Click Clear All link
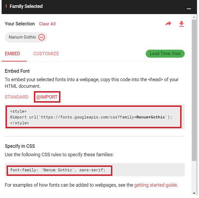199x198 pixels. pyautogui.click(x=47, y=24)
